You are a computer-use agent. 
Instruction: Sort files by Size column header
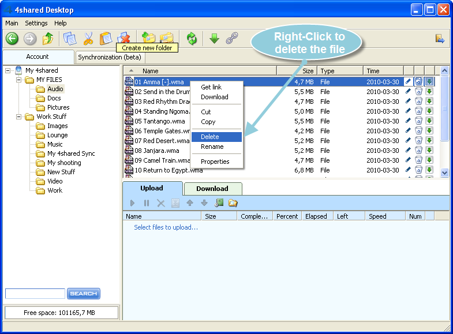coord(297,71)
